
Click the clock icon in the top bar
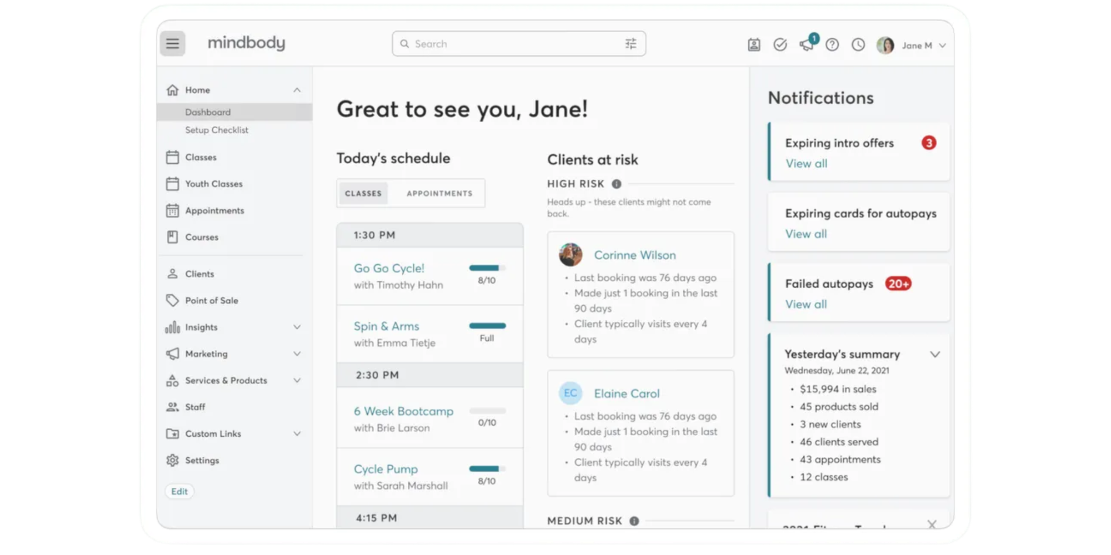coord(858,44)
